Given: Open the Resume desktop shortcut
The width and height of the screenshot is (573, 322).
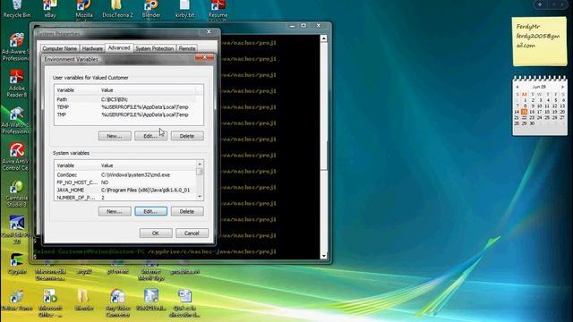Looking at the screenshot, I should coord(218,9).
